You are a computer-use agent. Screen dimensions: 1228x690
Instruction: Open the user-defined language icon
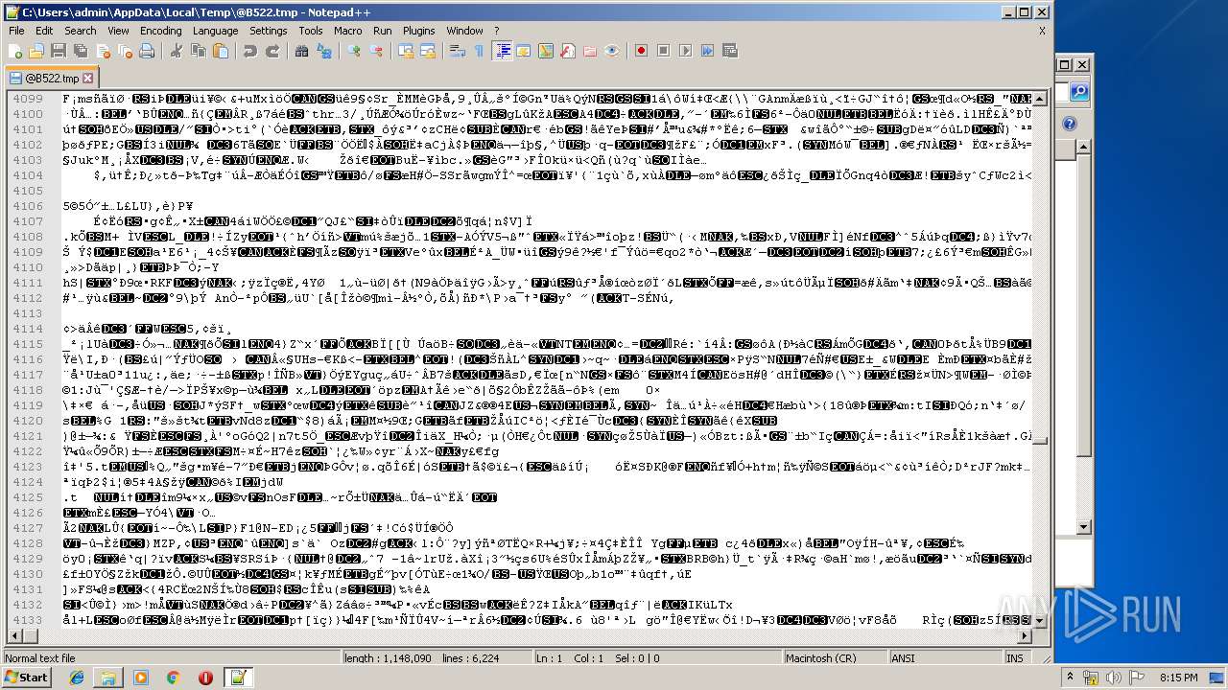(x=524, y=51)
